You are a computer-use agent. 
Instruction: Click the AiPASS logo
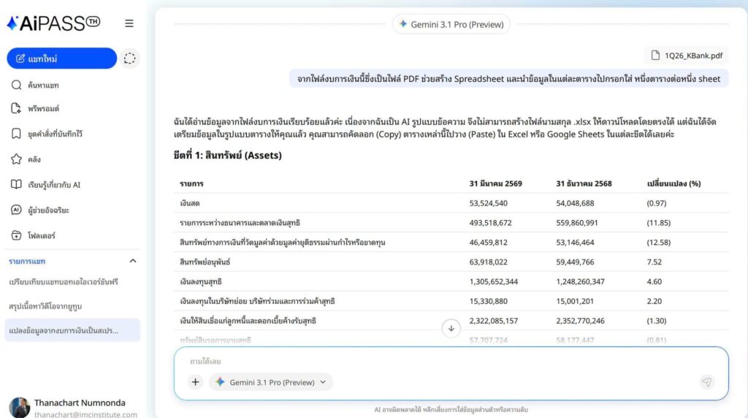tap(53, 23)
